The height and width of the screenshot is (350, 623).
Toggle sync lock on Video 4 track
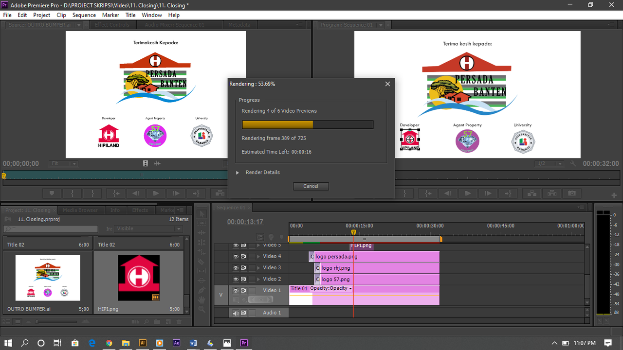tap(243, 256)
